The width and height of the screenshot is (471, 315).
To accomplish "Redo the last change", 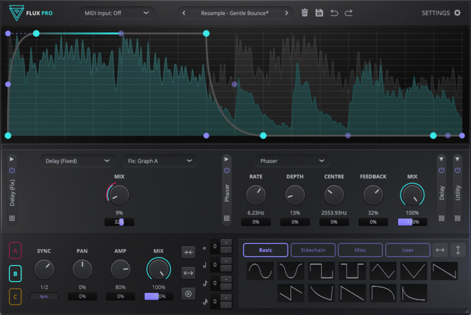I will point(348,13).
